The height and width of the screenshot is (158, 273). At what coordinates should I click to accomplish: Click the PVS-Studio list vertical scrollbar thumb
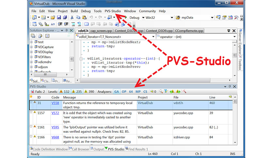235,102
